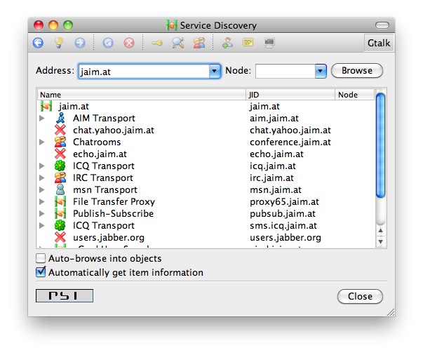Click the Close button
Screen dimensions: 423x355
click(x=360, y=297)
